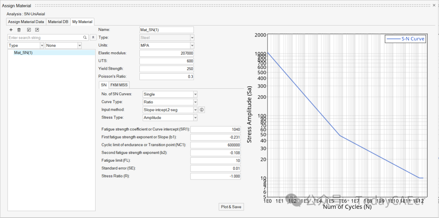Open the Stress Type Amplitude dropdown
Image resolution: width=439 pixels, height=218 pixels.
[170, 118]
